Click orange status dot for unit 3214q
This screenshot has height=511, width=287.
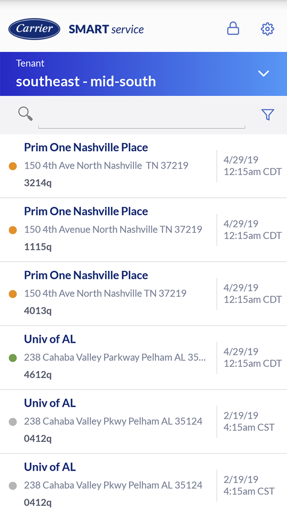click(x=13, y=166)
